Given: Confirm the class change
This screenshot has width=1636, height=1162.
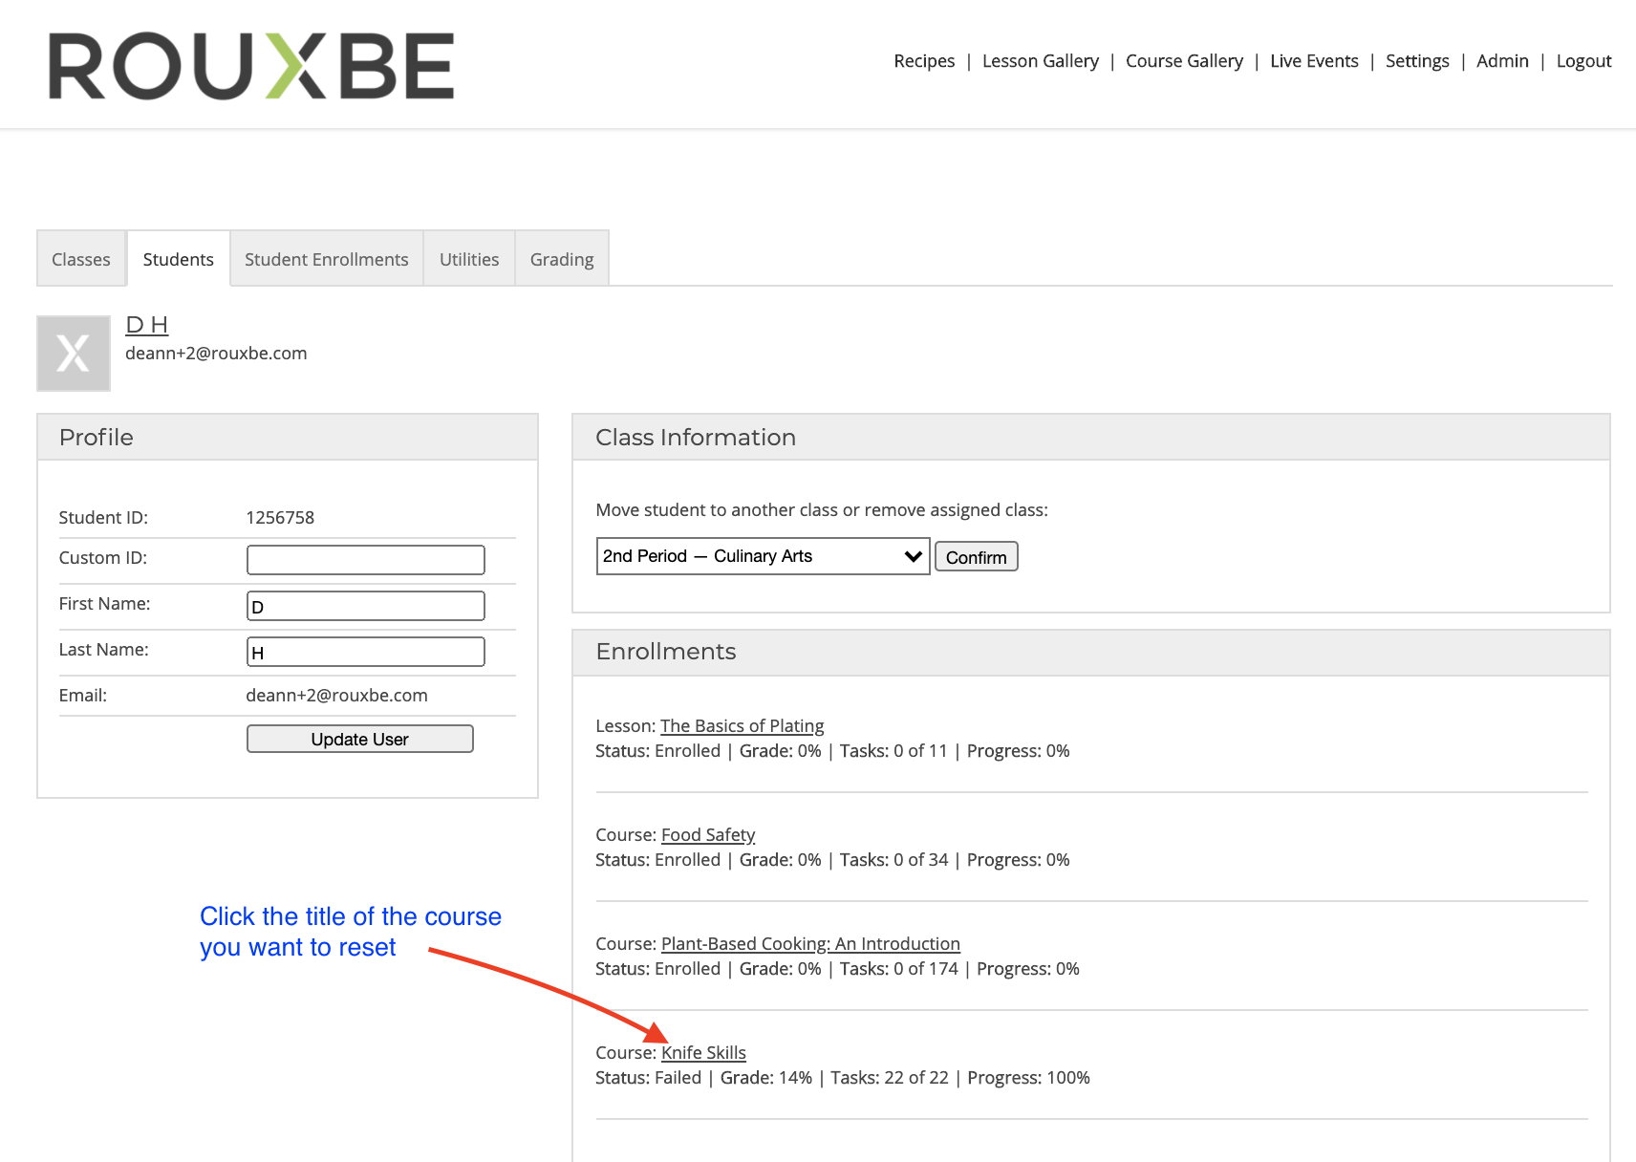Looking at the screenshot, I should 976,557.
